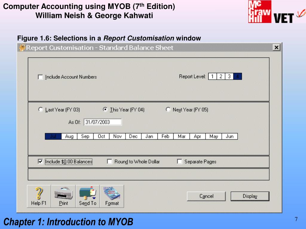The width and height of the screenshot is (306, 229).
Task: Select the Sep month cell
Action: [85, 136]
